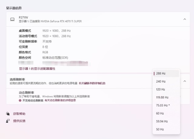Select 119.88 Hz refresh rate

(x=166, y=97)
